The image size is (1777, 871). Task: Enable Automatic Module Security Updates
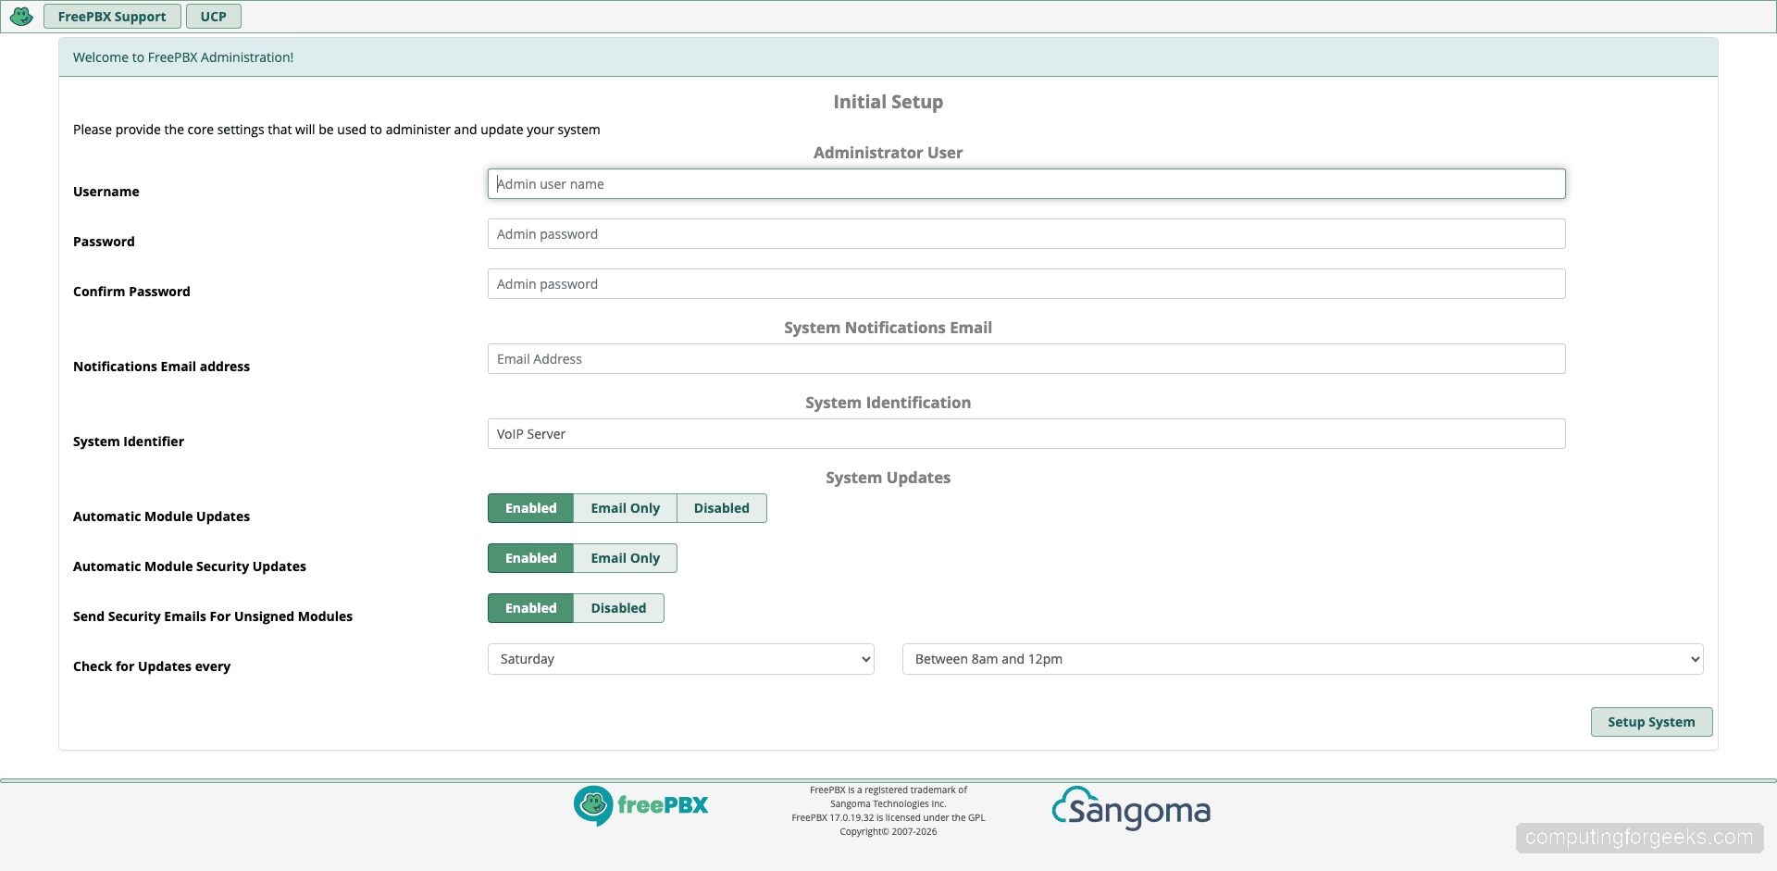pos(530,558)
